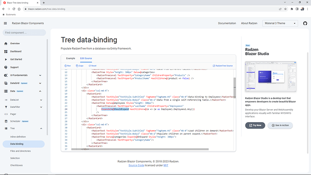This screenshot has height=175, width=311.
Task: Open Documentation menu link
Action: pos(227,23)
